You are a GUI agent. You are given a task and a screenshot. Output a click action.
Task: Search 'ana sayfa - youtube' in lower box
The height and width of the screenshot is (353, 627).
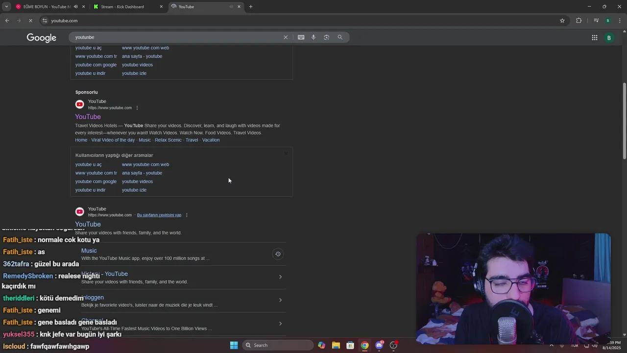(x=142, y=173)
